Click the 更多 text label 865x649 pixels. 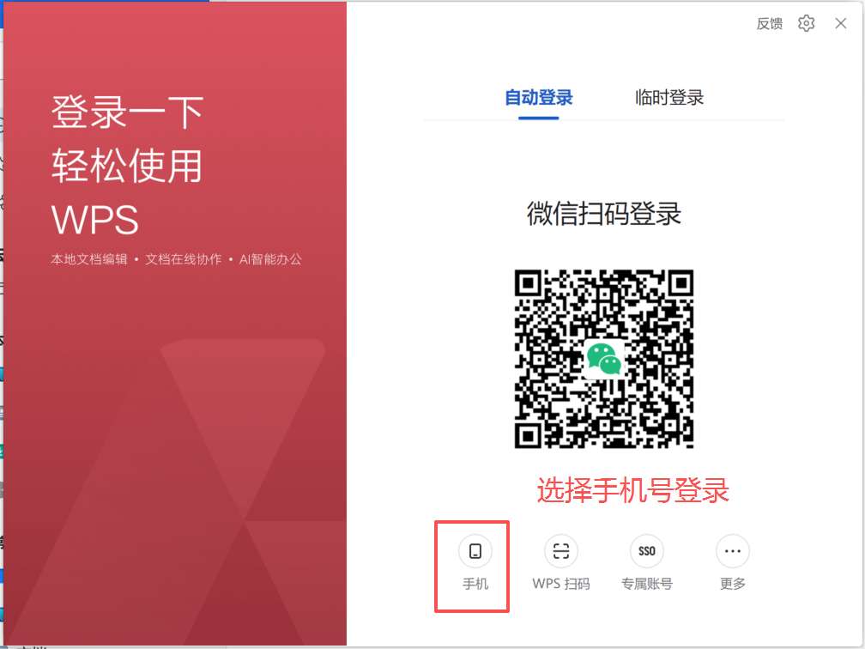733,584
